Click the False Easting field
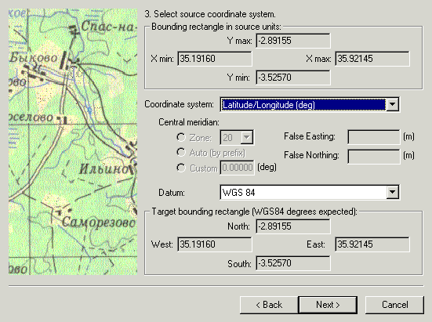Screen dimensions: 432x322 coord(374,137)
